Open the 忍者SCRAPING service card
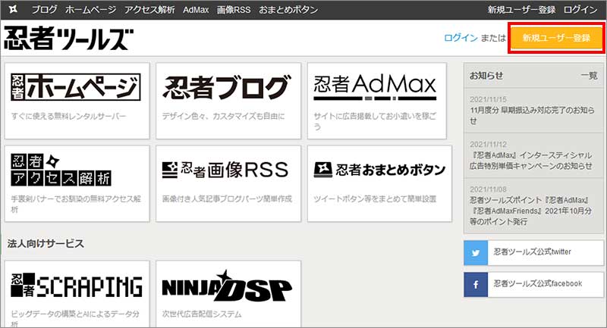The height and width of the screenshot is (328, 607). tap(77, 294)
